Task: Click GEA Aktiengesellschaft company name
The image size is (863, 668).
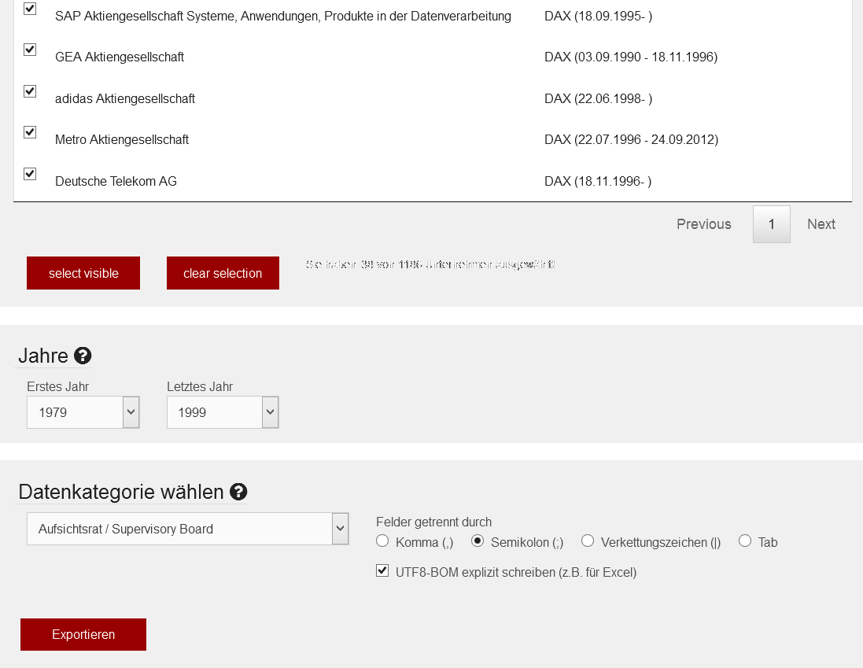Action: coord(120,57)
